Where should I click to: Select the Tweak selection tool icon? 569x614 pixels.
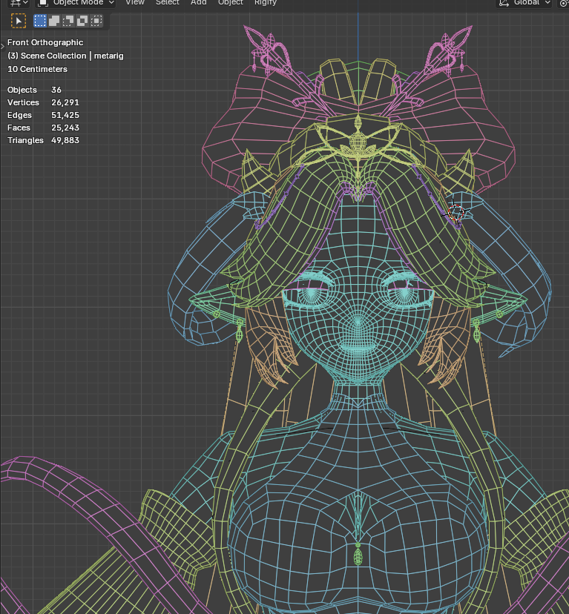(19, 21)
